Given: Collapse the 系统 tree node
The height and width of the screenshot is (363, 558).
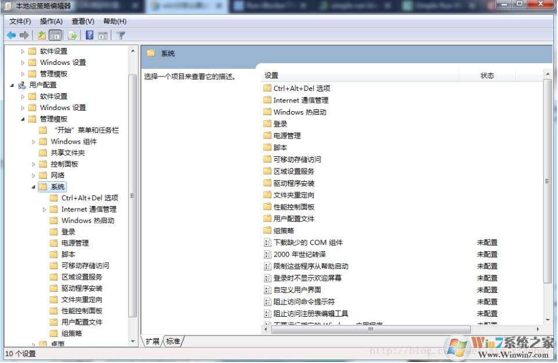Looking at the screenshot, I should [34, 187].
